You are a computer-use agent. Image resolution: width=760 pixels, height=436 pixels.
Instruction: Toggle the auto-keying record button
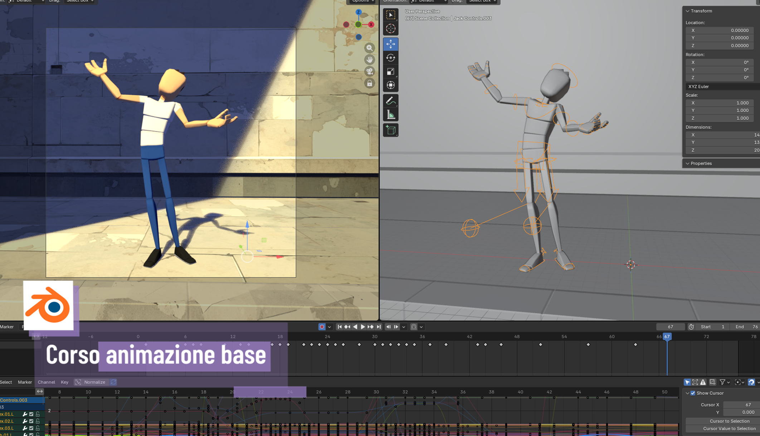(322, 327)
